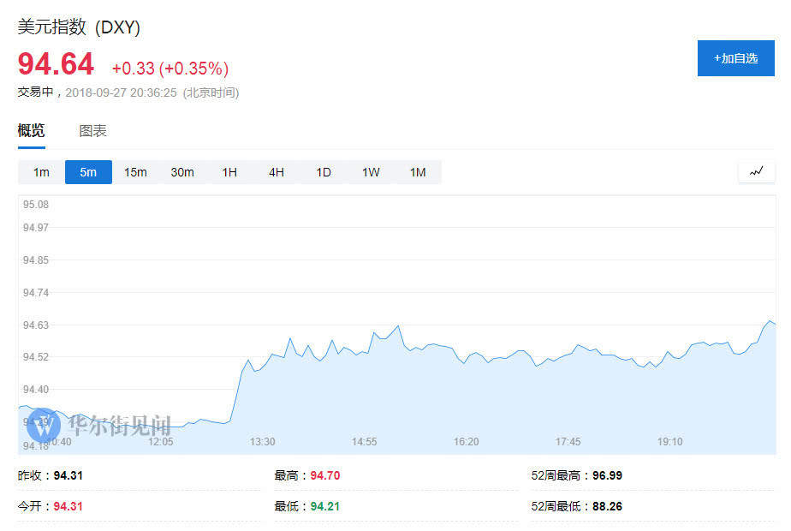791x531 pixels.
Task: Select the 5m timeframe
Action: (x=88, y=172)
